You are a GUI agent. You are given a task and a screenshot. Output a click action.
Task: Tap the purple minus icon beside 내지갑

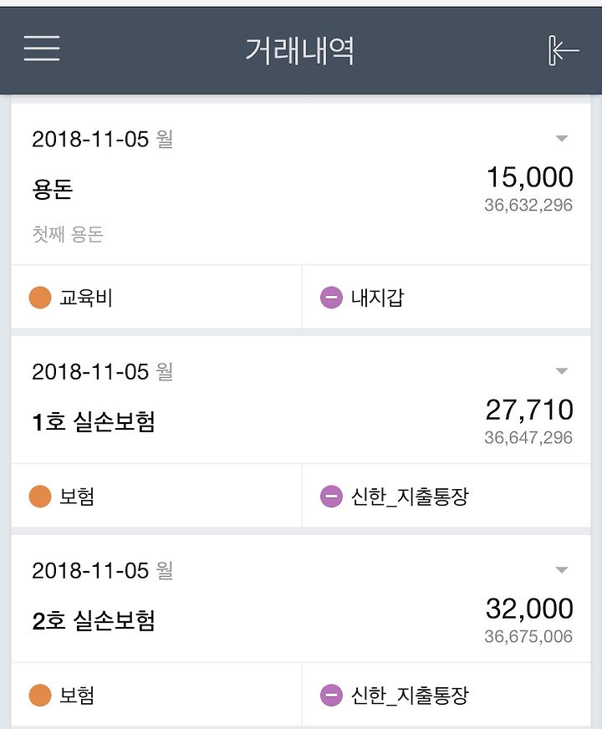click(x=331, y=298)
